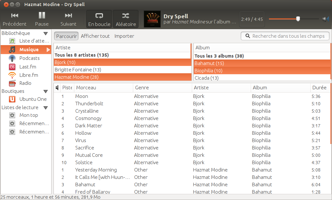Select artist Brigitte Fontaine (13)
The width and height of the screenshot is (332, 200).
122,70
